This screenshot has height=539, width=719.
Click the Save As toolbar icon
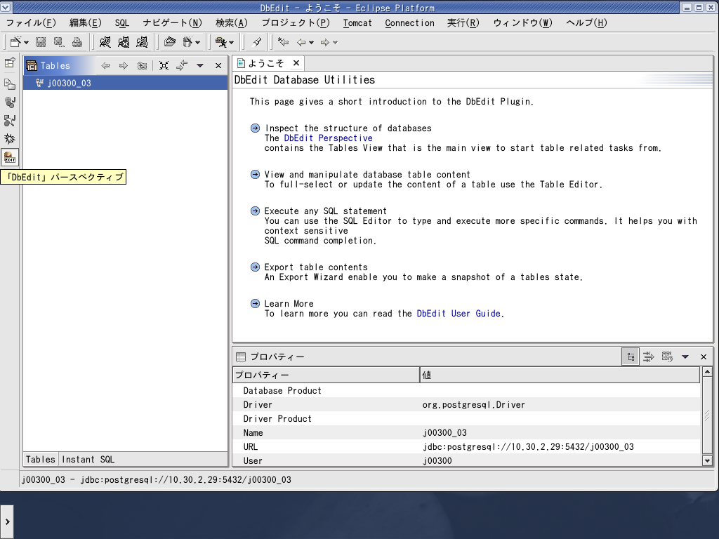(x=59, y=42)
